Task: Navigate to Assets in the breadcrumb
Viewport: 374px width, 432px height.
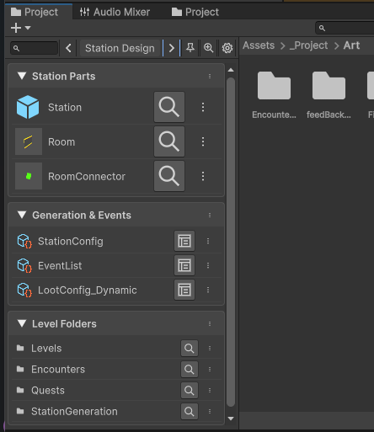Action: (259, 45)
